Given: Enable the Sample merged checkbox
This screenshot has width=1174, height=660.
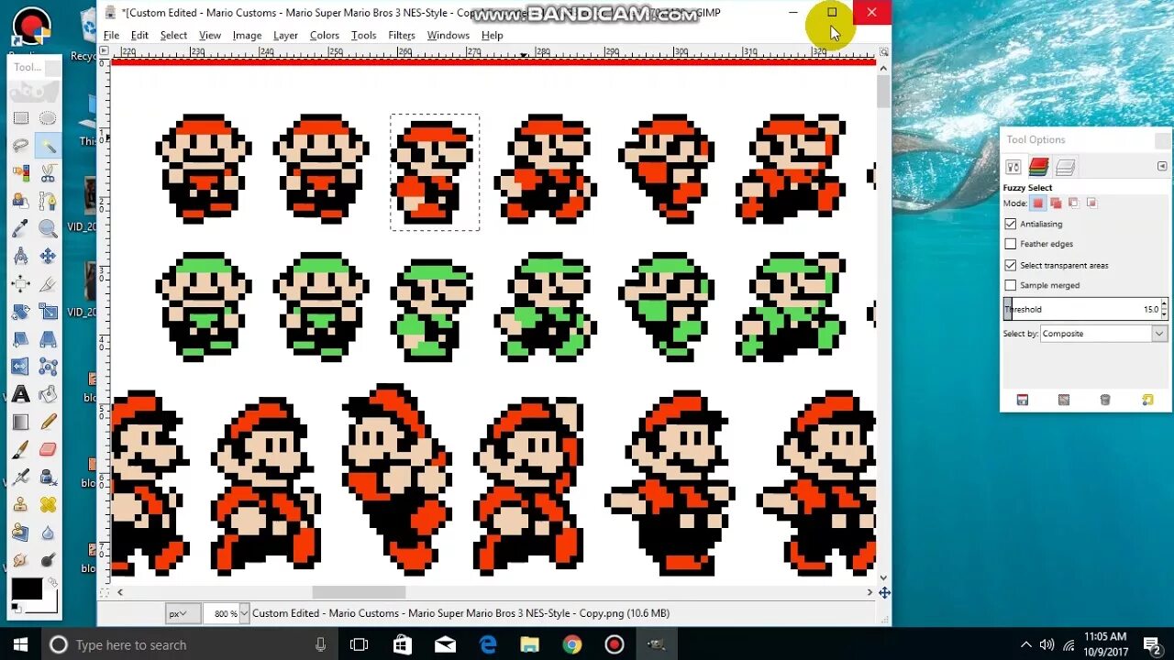Looking at the screenshot, I should pos(1011,285).
